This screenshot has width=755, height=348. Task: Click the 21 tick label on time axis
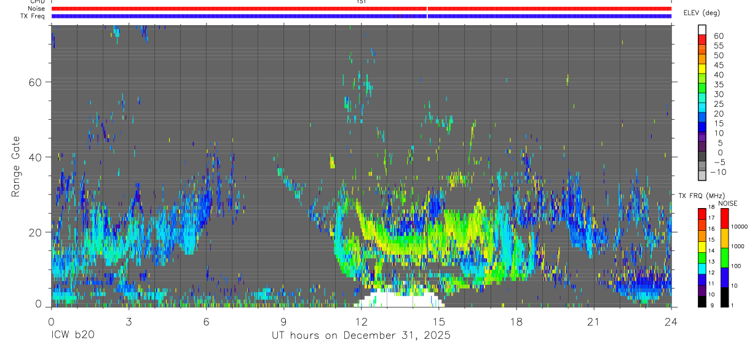(x=594, y=322)
